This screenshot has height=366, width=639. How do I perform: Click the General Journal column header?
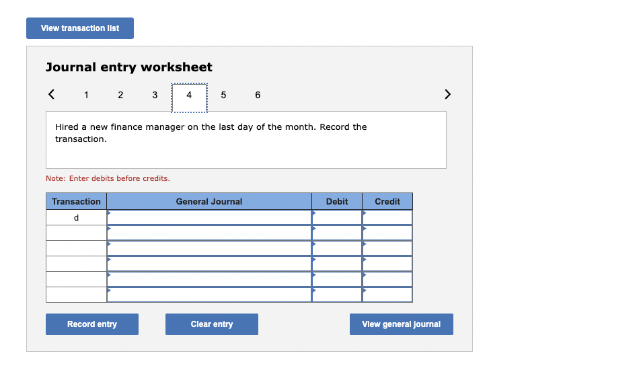tap(209, 201)
